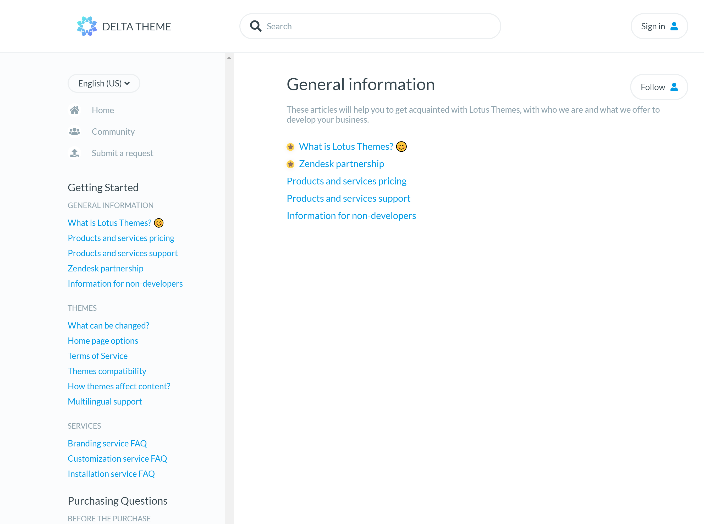Open sidebar link Products and services pricing

click(x=121, y=238)
